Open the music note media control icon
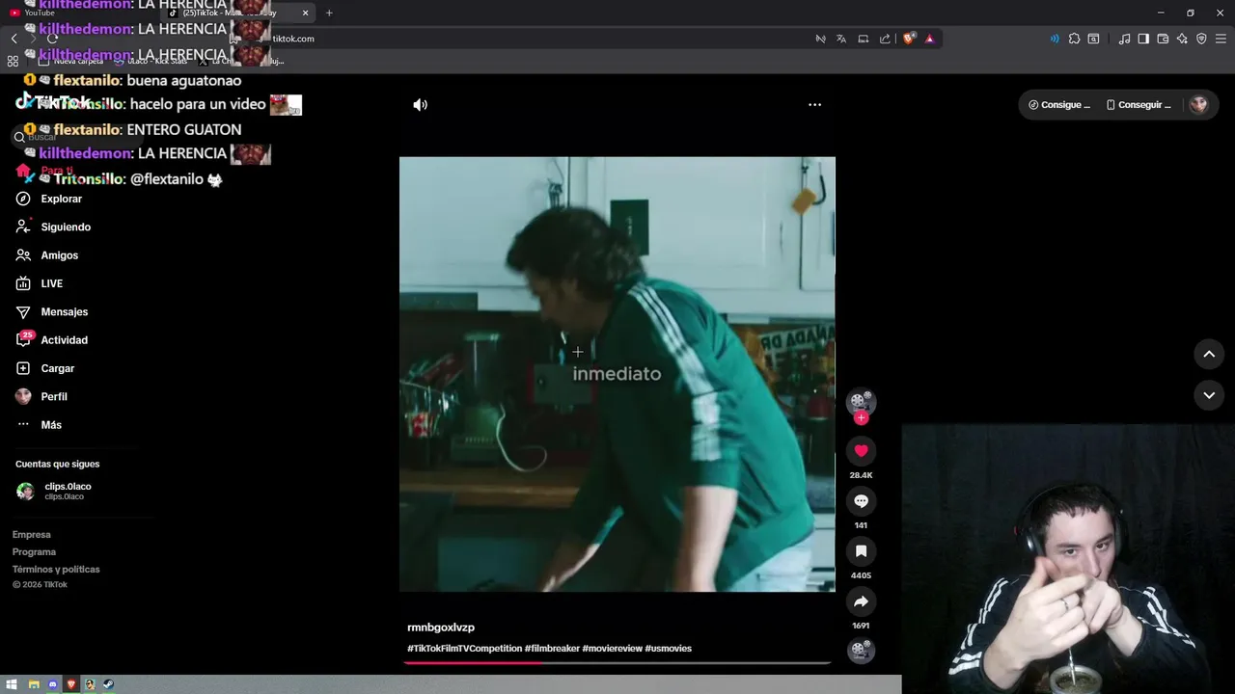 point(1124,39)
